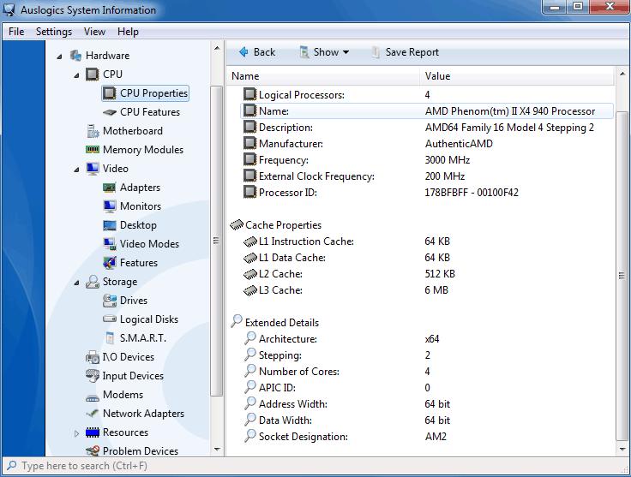The height and width of the screenshot is (477, 631).
Task: Select the Number of Cores row
Action: (427, 372)
